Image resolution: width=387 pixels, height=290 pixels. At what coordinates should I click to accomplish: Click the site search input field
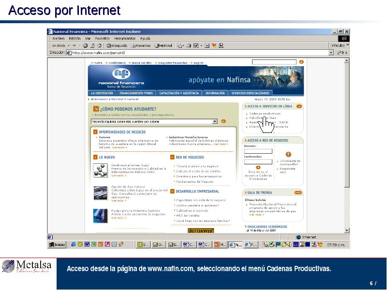(274, 62)
